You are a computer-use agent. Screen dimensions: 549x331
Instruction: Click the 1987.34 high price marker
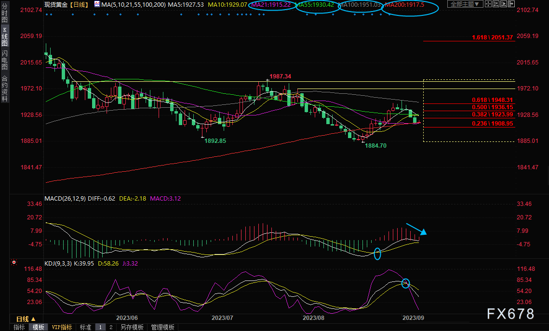[x=280, y=76]
